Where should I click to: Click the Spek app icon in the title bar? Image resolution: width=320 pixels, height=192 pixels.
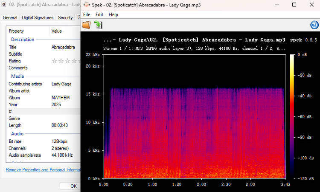point(87,5)
